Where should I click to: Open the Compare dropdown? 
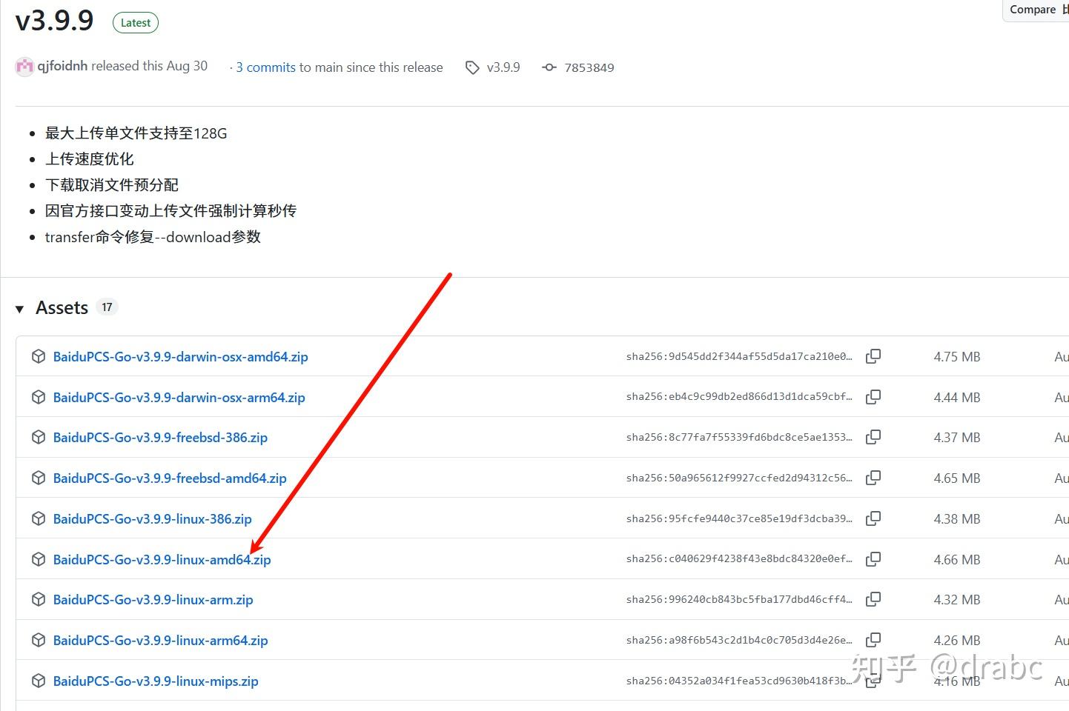tap(1034, 10)
